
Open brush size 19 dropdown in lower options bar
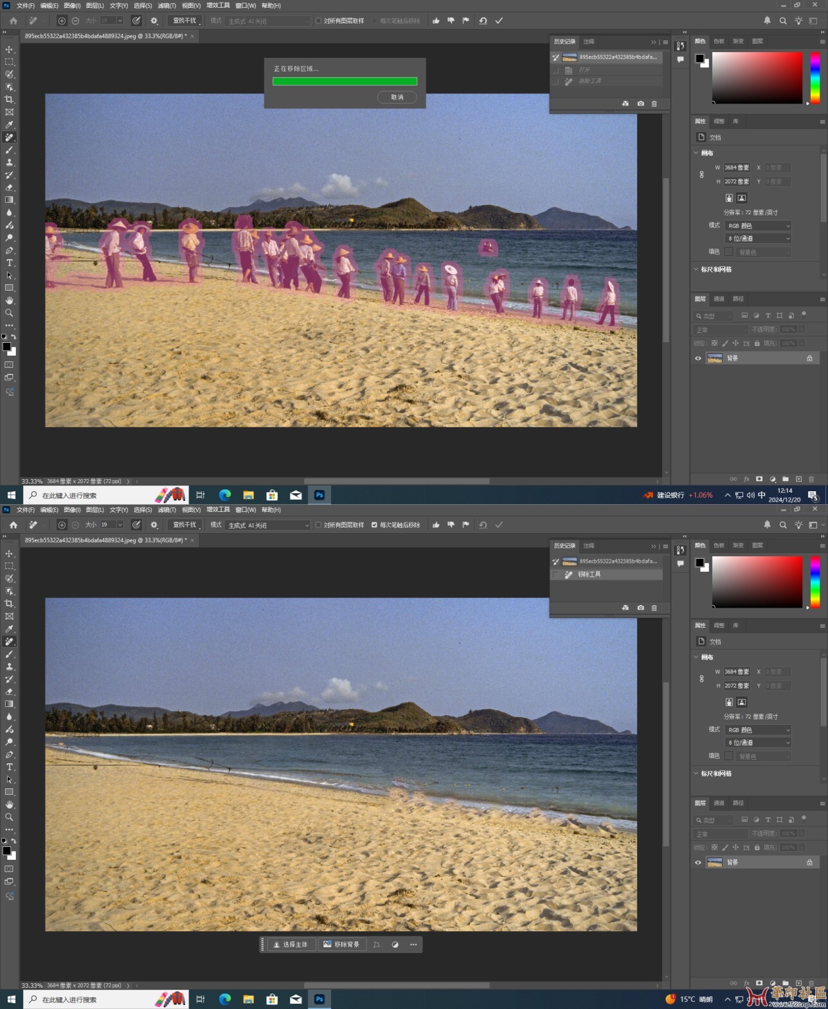120,525
